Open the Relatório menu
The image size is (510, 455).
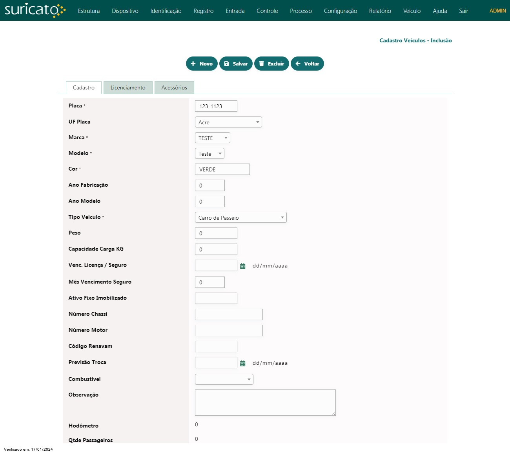[x=380, y=11]
